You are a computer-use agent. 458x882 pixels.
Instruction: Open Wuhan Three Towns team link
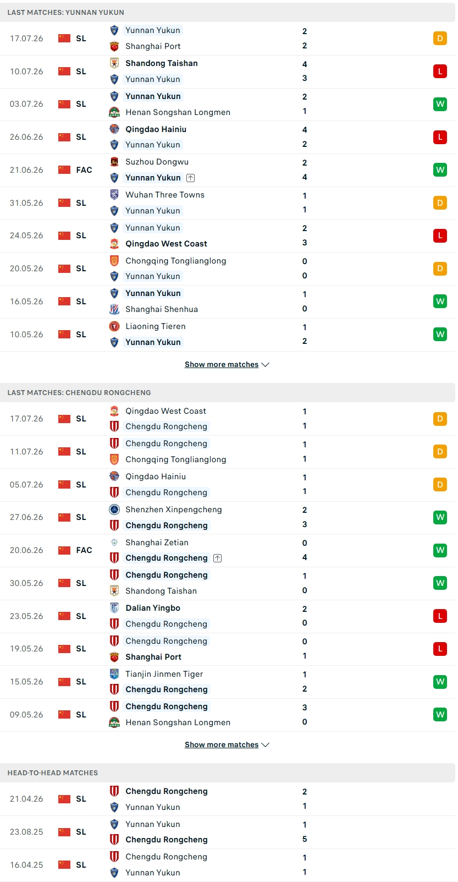tap(165, 195)
